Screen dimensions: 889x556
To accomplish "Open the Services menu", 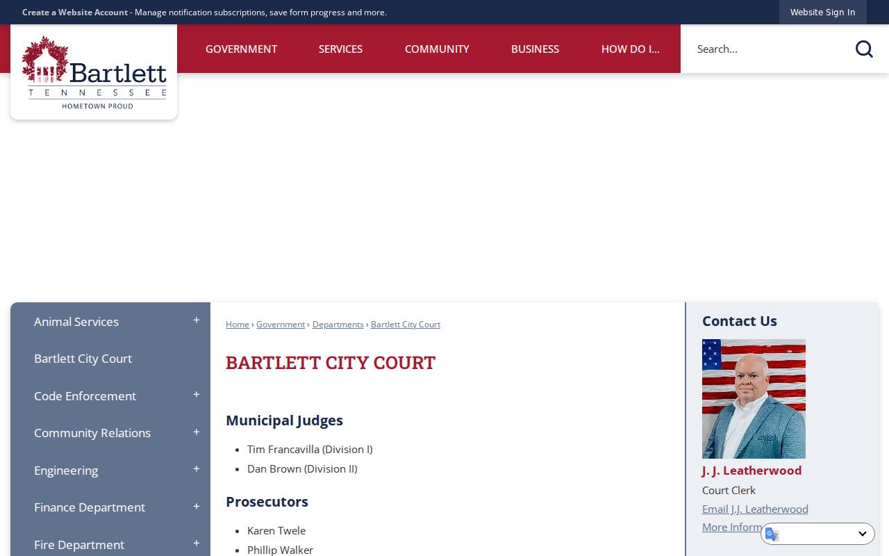I will pos(340,49).
